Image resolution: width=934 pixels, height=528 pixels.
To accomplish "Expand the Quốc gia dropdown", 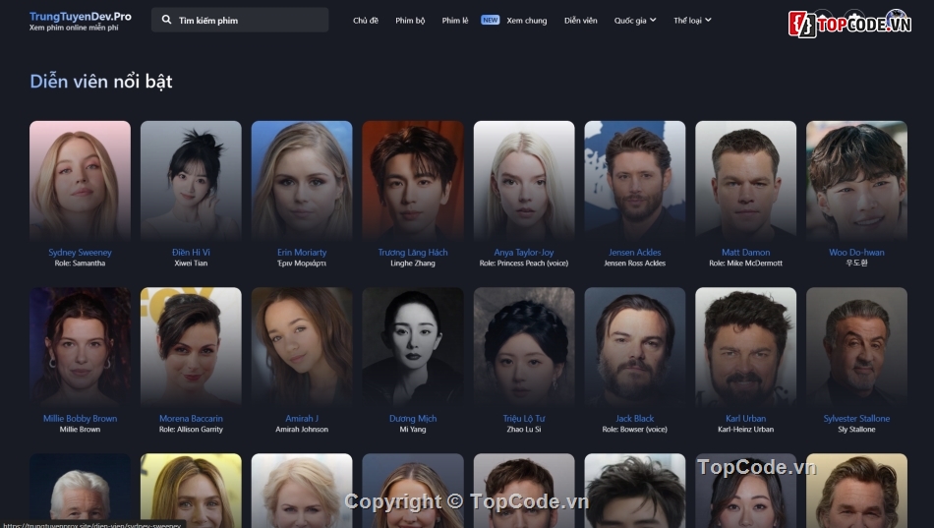I will point(635,20).
